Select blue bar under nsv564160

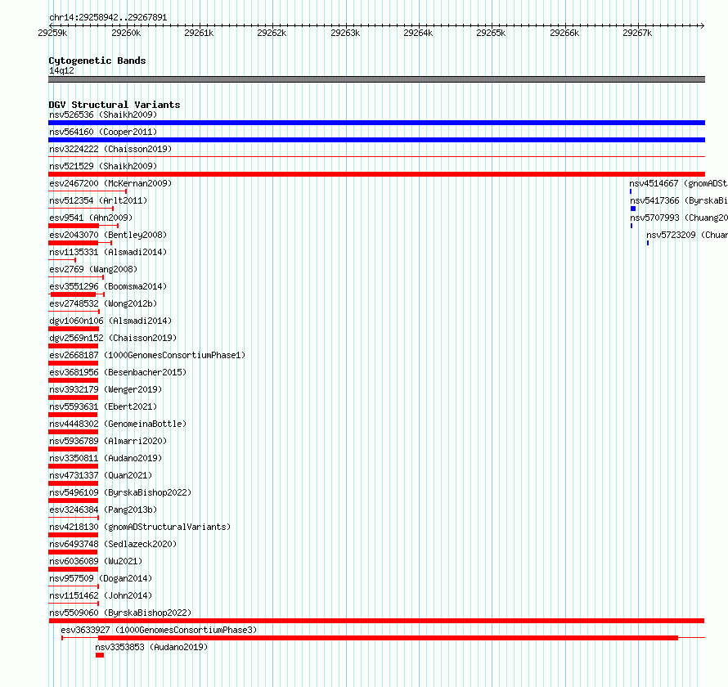tap(376, 140)
